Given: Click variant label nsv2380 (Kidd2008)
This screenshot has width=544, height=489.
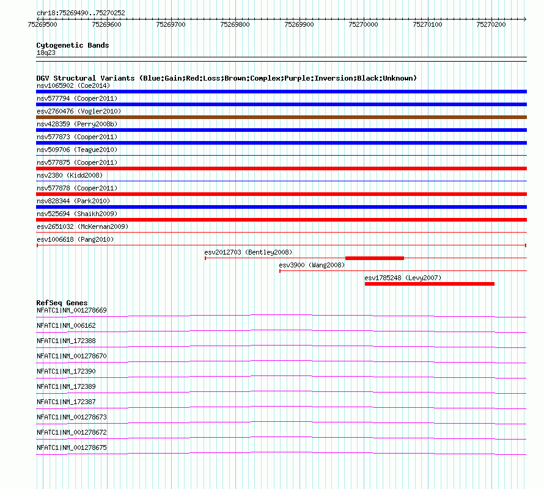Looking at the screenshot, I should click(x=70, y=175).
